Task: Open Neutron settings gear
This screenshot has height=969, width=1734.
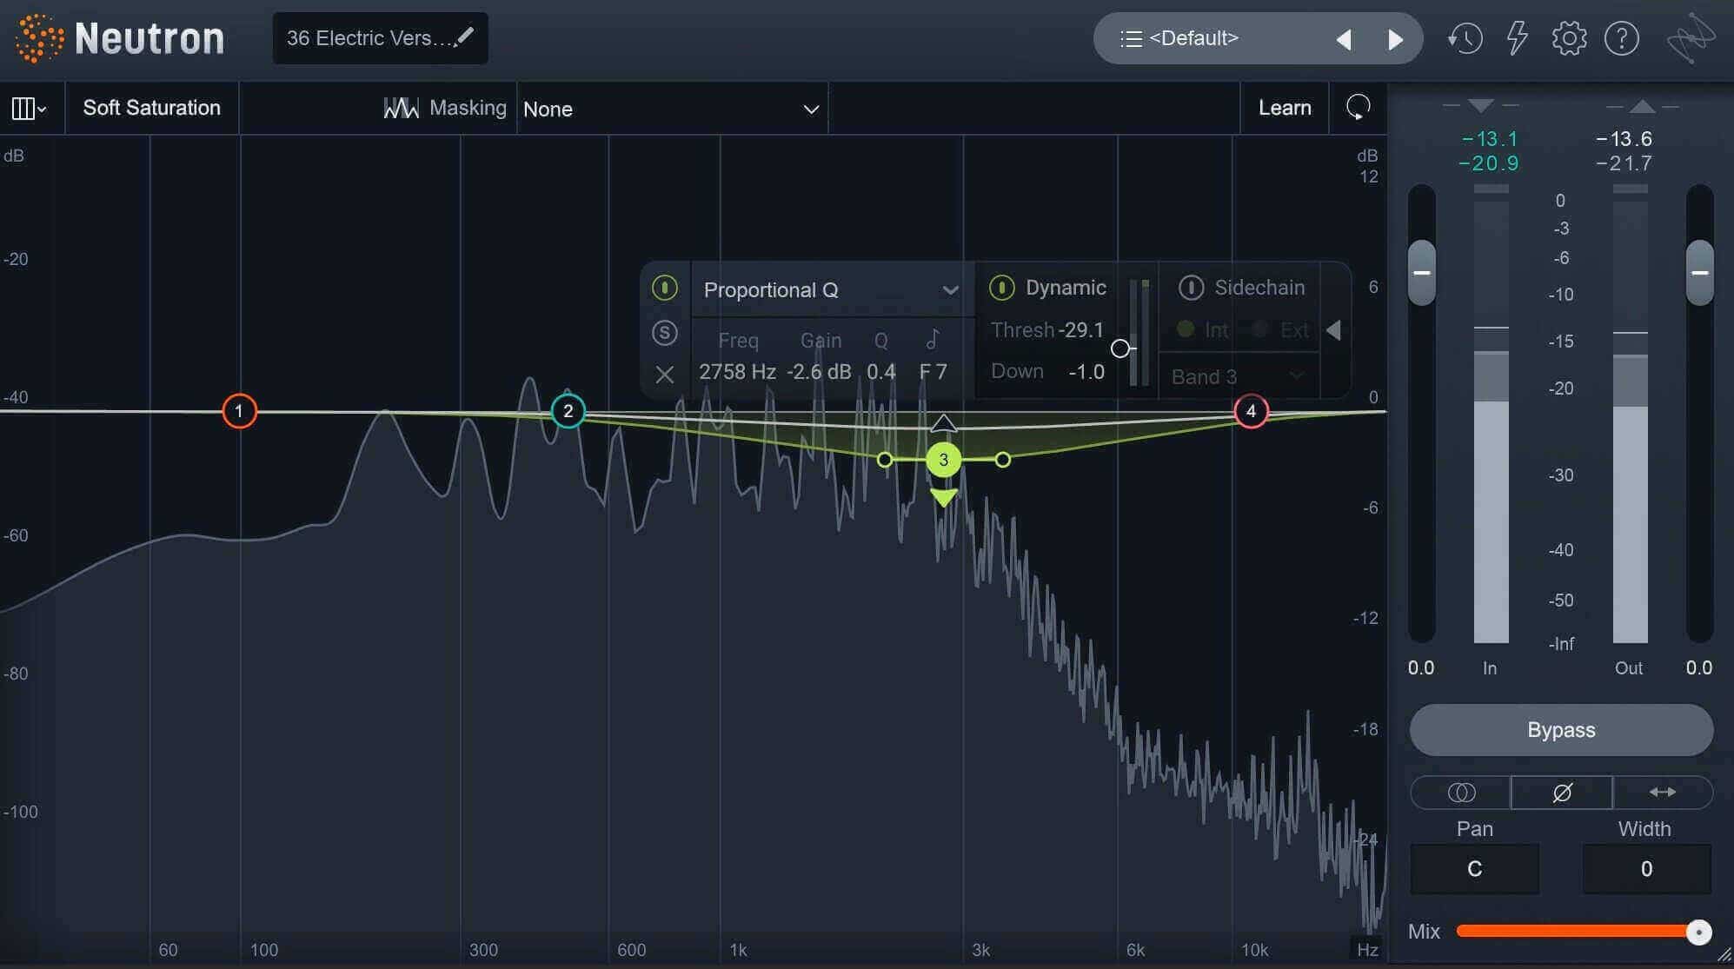Action: pos(1569,38)
